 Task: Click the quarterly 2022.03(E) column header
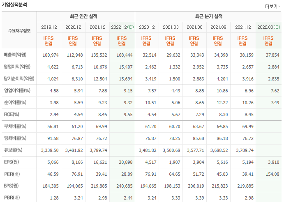point(269,27)
